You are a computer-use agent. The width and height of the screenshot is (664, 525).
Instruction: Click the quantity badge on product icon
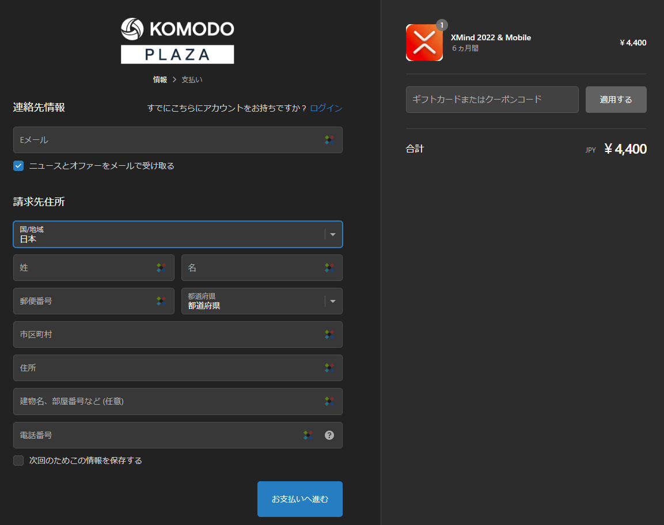tap(442, 25)
